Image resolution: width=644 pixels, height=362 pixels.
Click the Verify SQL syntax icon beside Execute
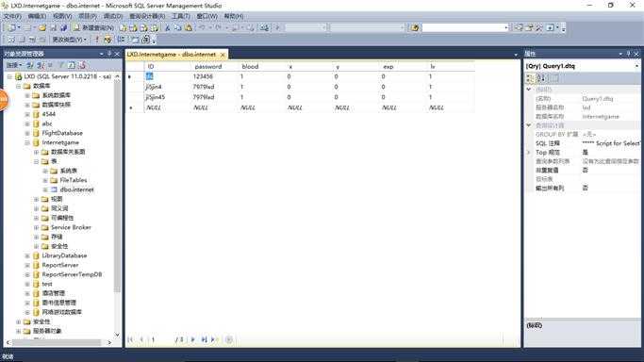pyautogui.click(x=107, y=40)
